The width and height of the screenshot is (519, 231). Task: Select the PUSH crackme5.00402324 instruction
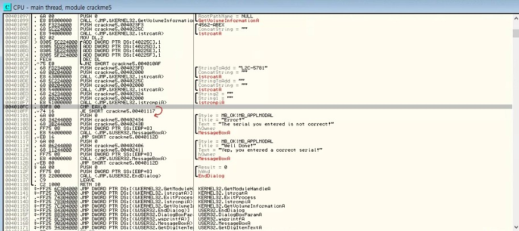click(x=112, y=94)
